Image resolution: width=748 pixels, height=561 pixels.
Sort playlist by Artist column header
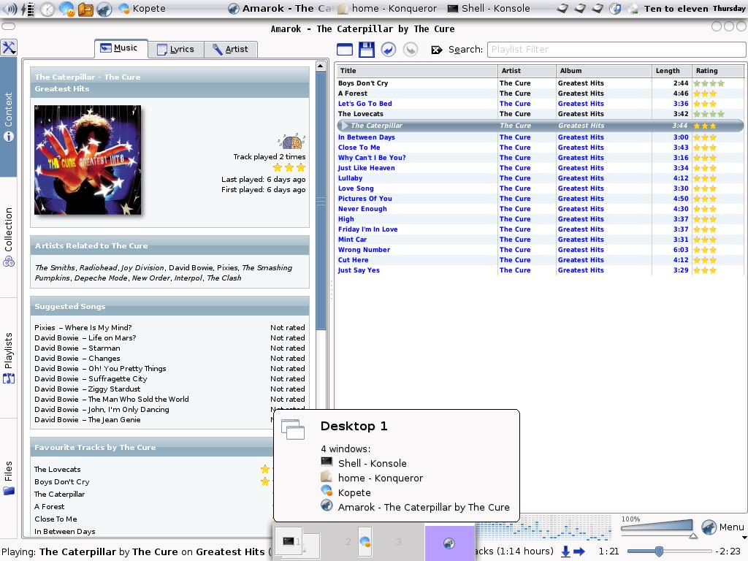(x=527, y=71)
